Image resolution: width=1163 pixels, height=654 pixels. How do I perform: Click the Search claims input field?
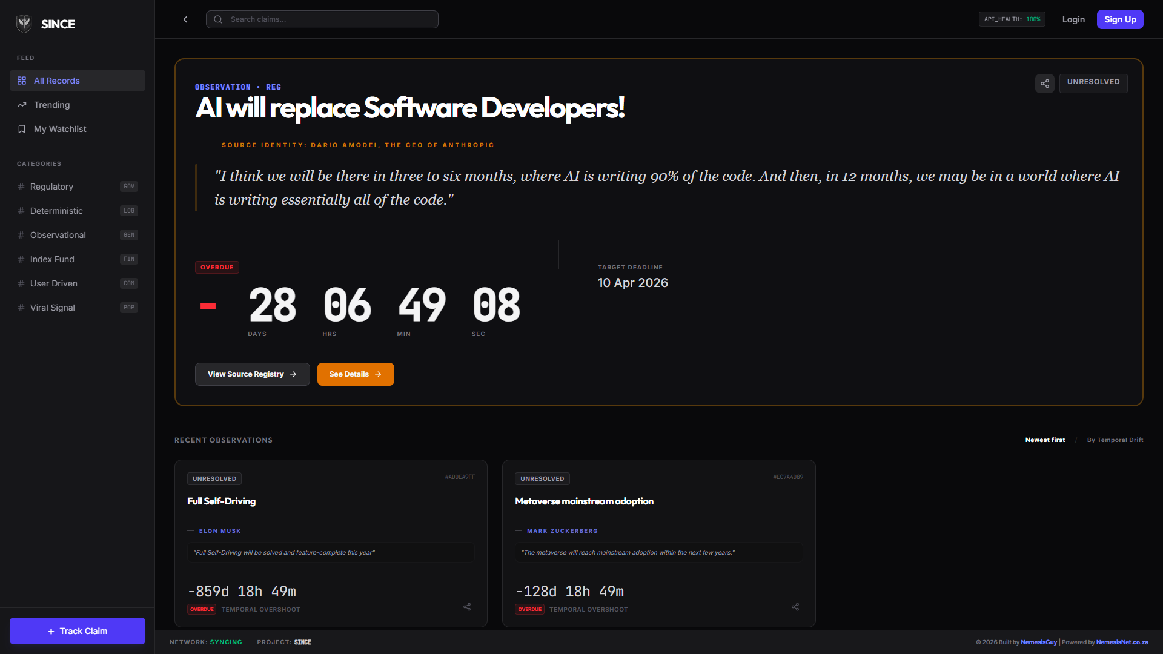322,19
